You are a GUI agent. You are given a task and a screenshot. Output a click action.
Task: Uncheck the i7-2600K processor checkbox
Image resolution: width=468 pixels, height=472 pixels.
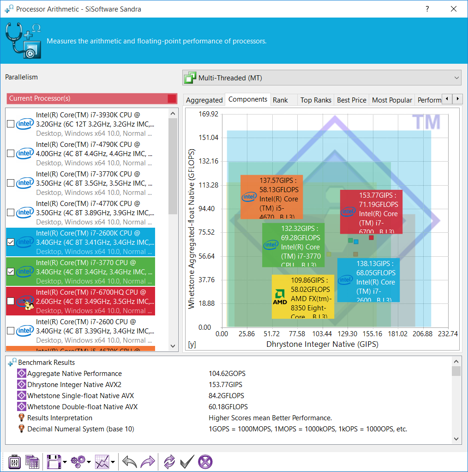pos(11,242)
